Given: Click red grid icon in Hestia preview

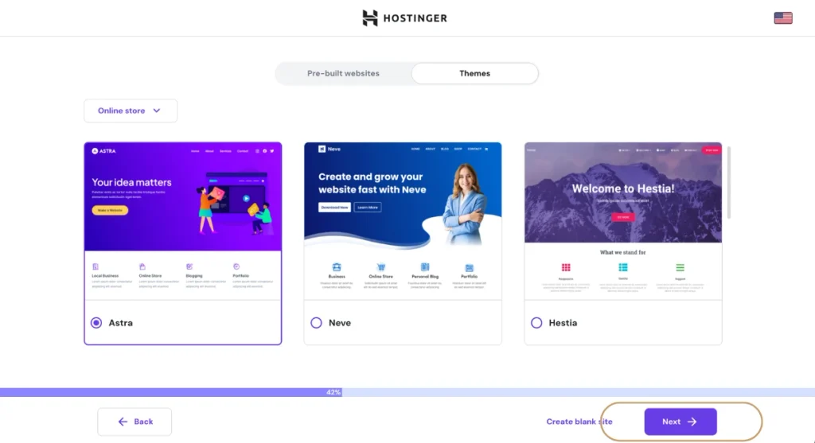Looking at the screenshot, I should pyautogui.click(x=566, y=267).
